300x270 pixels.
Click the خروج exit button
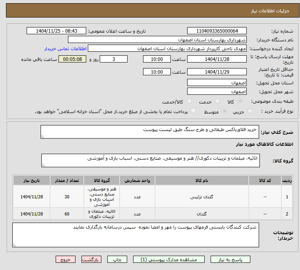tap(66, 260)
